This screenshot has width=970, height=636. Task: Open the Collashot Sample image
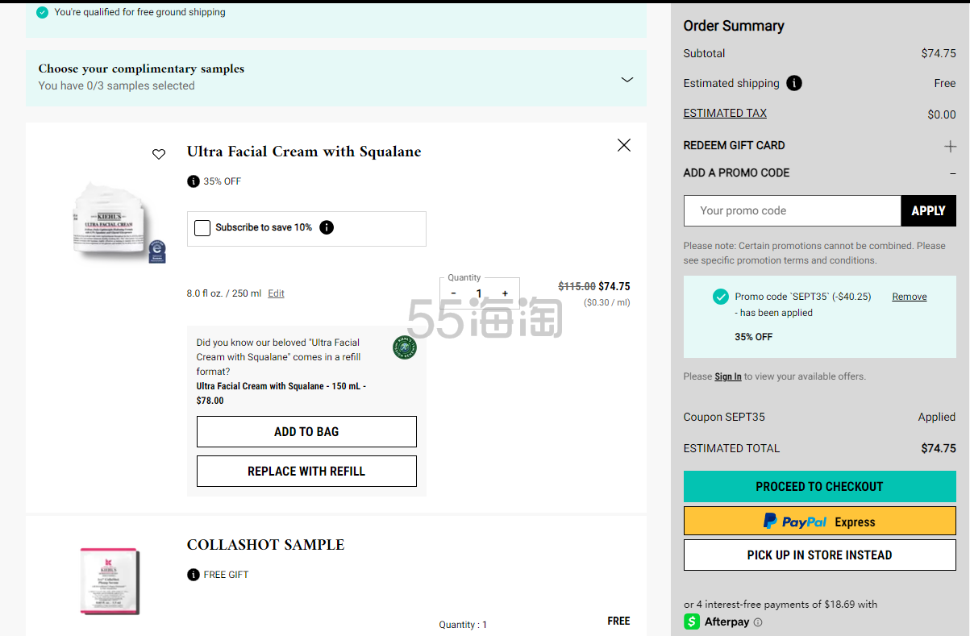pos(110,581)
